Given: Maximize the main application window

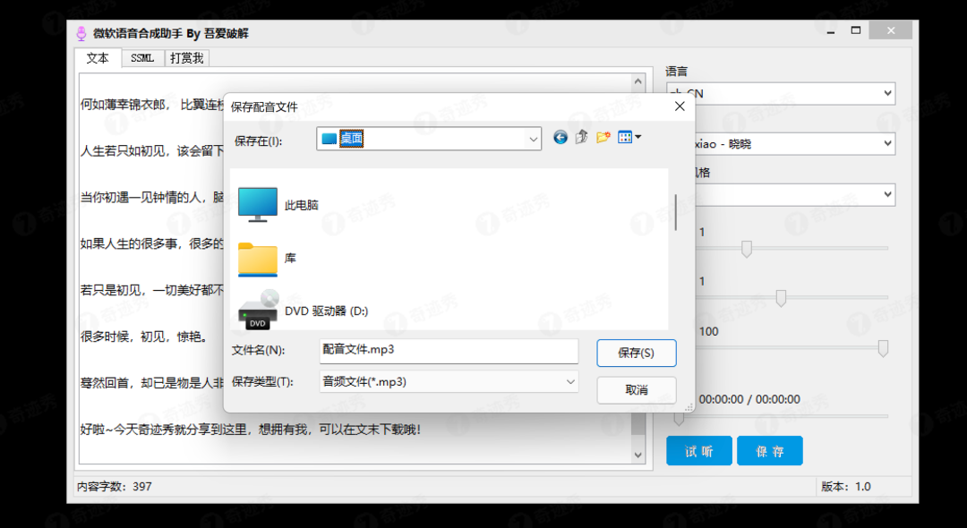Looking at the screenshot, I should [x=855, y=30].
